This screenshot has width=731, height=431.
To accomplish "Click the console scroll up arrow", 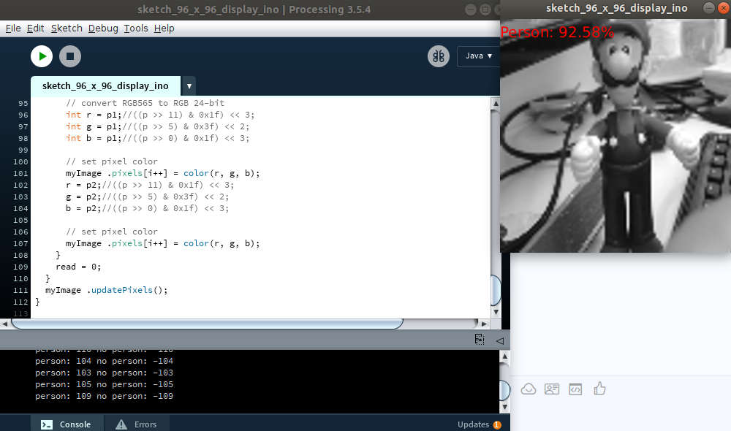I will click(504, 356).
